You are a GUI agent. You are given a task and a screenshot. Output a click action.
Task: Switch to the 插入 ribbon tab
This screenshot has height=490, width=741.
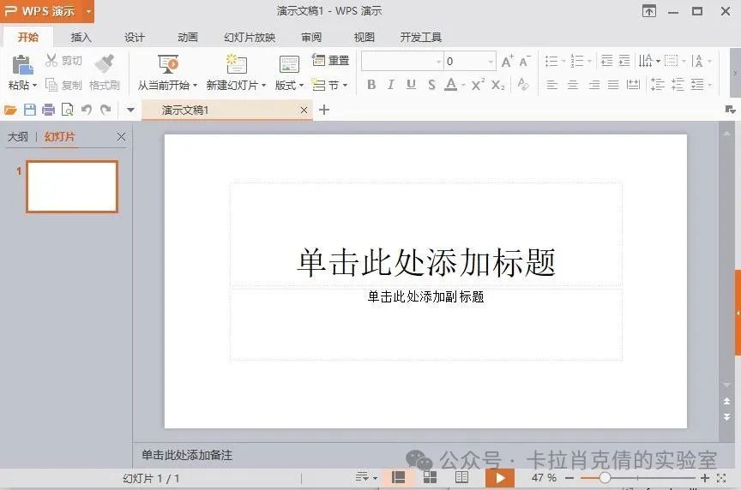click(81, 38)
